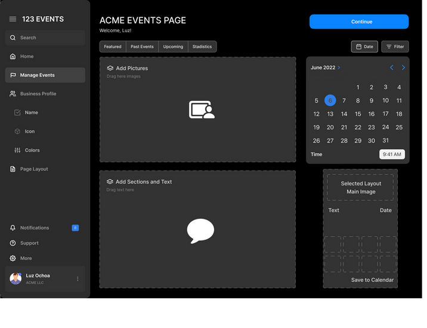427x328 pixels.
Task: Click the Search input field
Action: (x=45, y=38)
